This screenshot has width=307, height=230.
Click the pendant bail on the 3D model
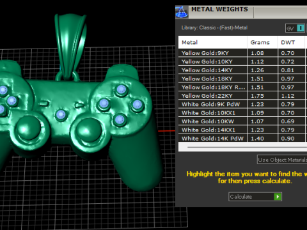[70, 47]
